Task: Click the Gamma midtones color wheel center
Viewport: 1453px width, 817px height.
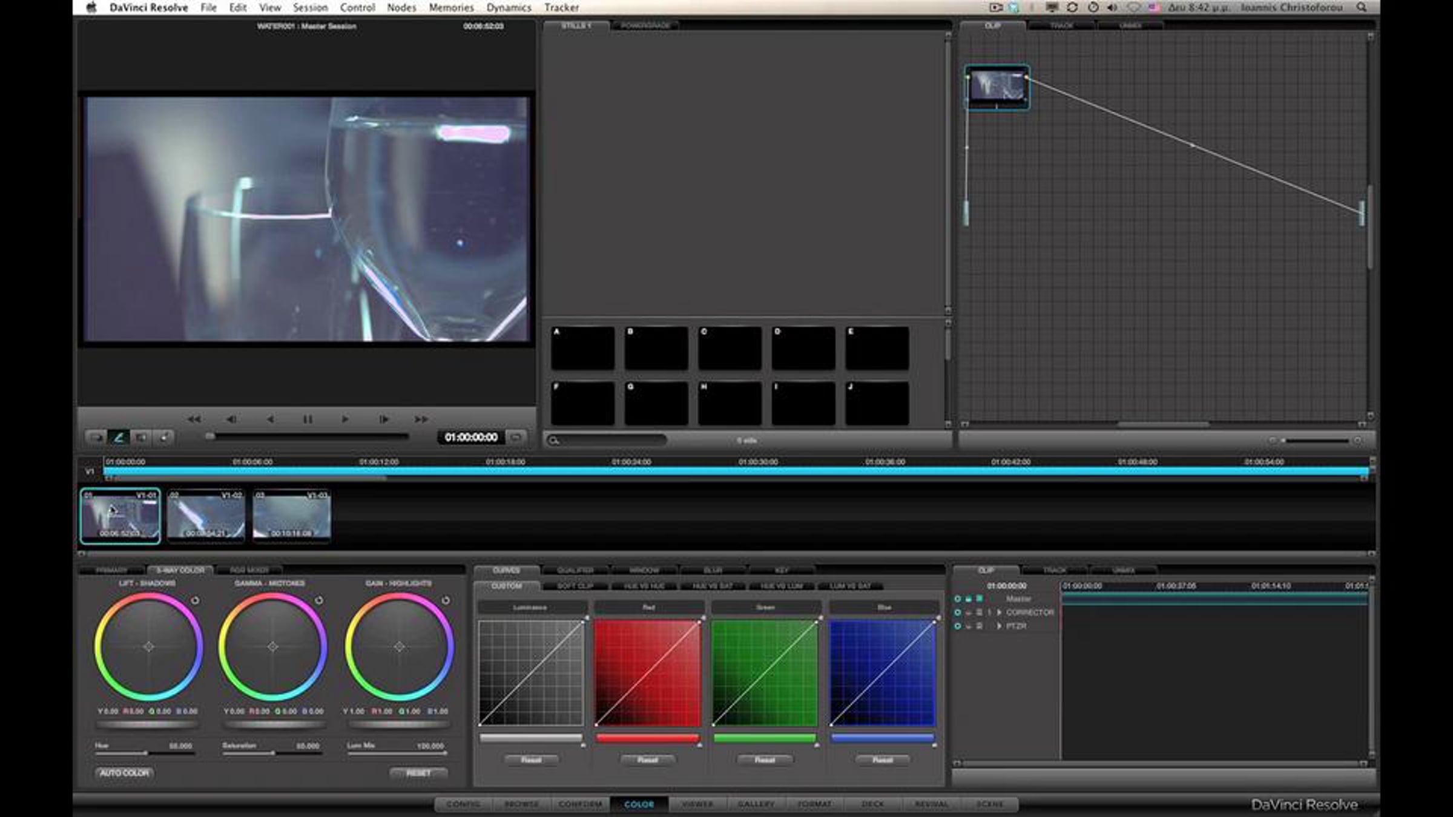Action: pos(273,647)
